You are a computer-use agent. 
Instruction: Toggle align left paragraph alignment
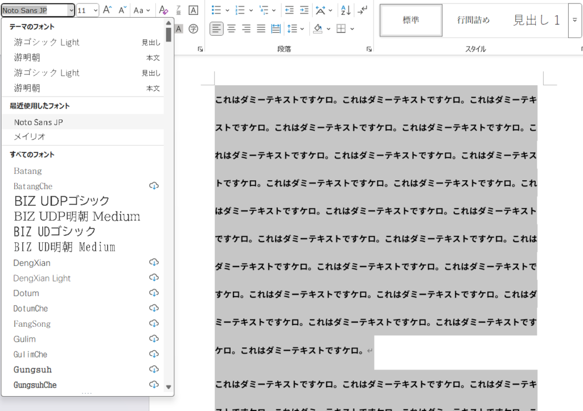[216, 28]
